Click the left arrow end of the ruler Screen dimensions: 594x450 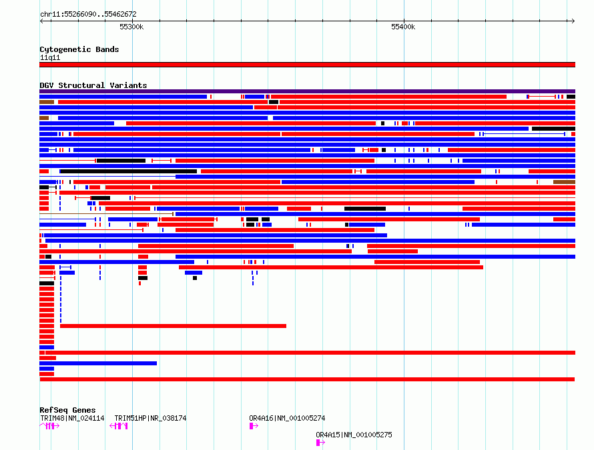point(41,21)
